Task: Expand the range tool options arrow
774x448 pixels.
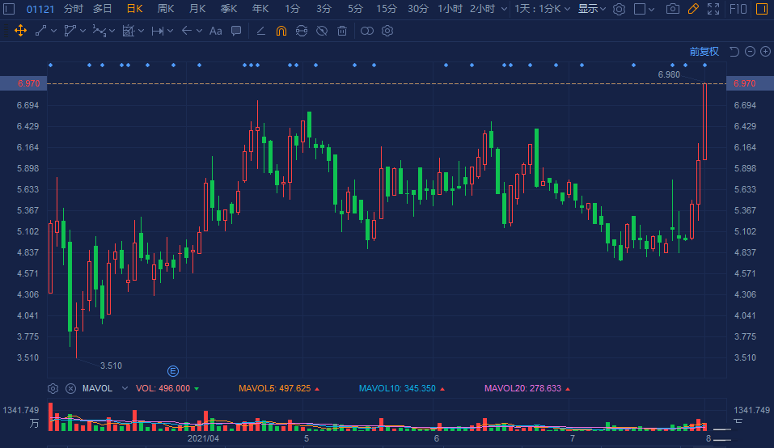Action: (171, 31)
